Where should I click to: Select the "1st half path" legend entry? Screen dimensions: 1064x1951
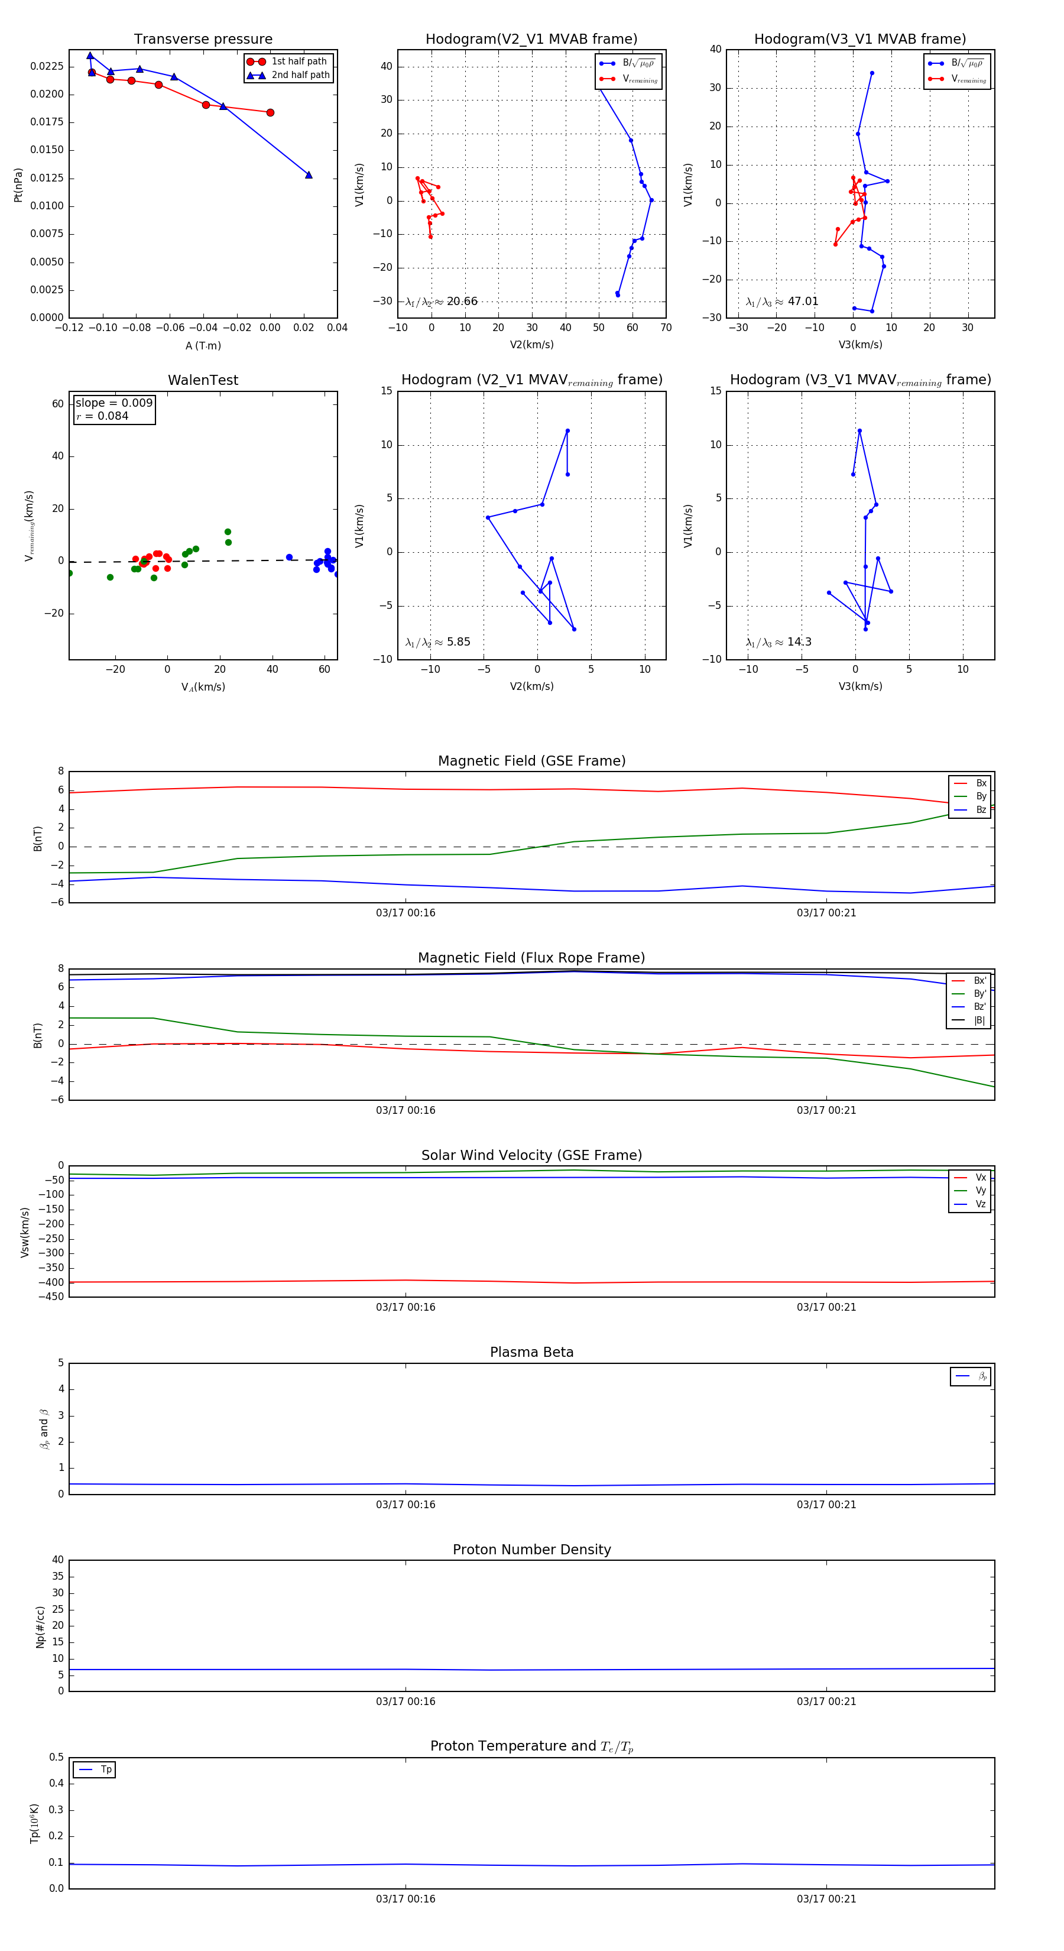click(288, 61)
